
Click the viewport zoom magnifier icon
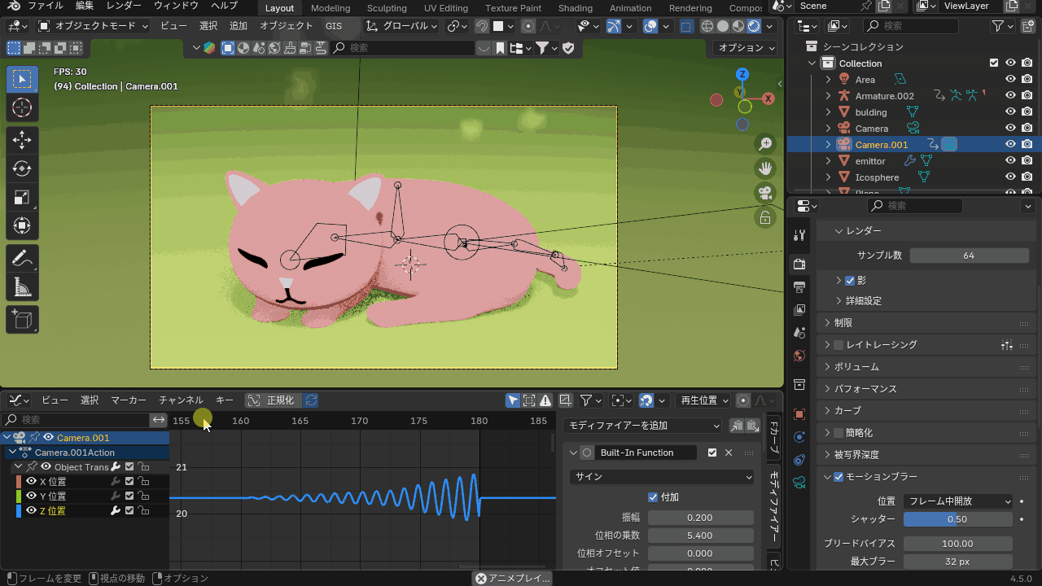765,144
